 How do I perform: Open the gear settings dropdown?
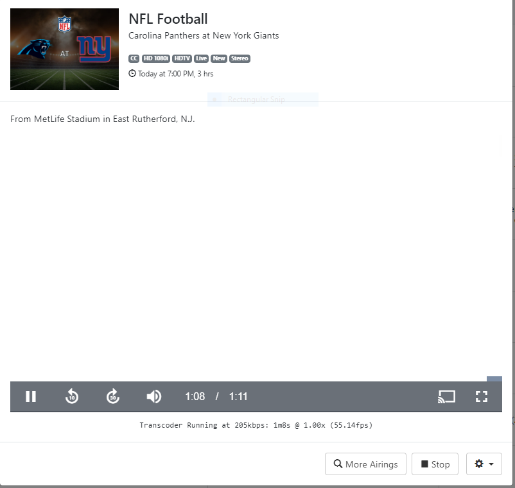[x=484, y=464]
